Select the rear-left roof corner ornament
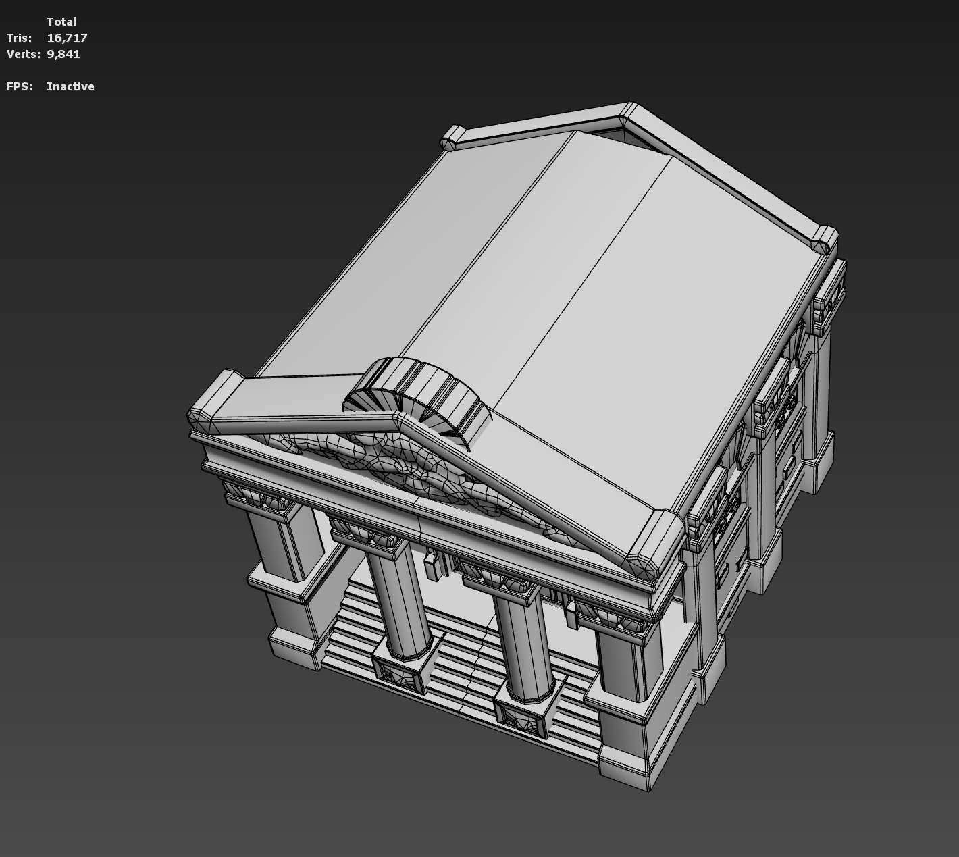The image size is (959, 857). coord(454,138)
